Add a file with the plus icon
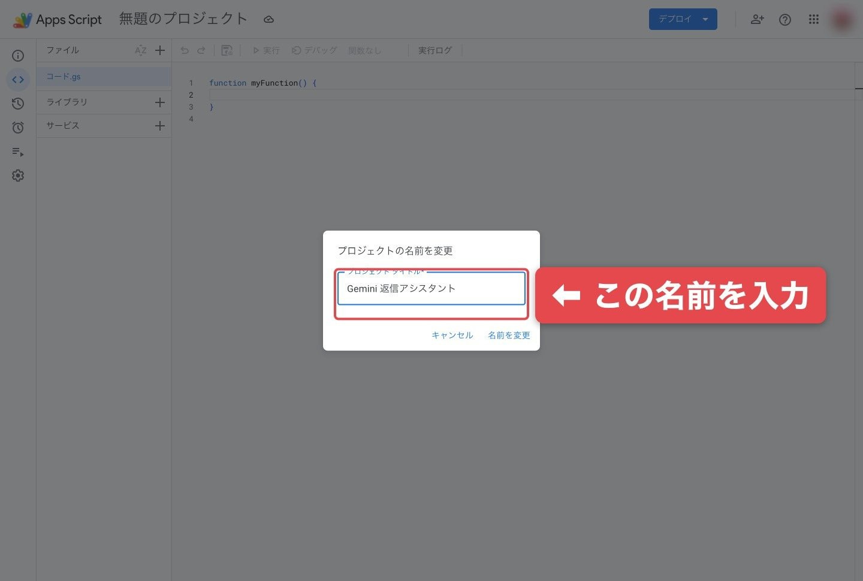This screenshot has height=581, width=863. (x=160, y=50)
